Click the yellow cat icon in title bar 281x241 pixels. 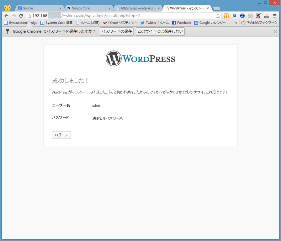point(8,8)
